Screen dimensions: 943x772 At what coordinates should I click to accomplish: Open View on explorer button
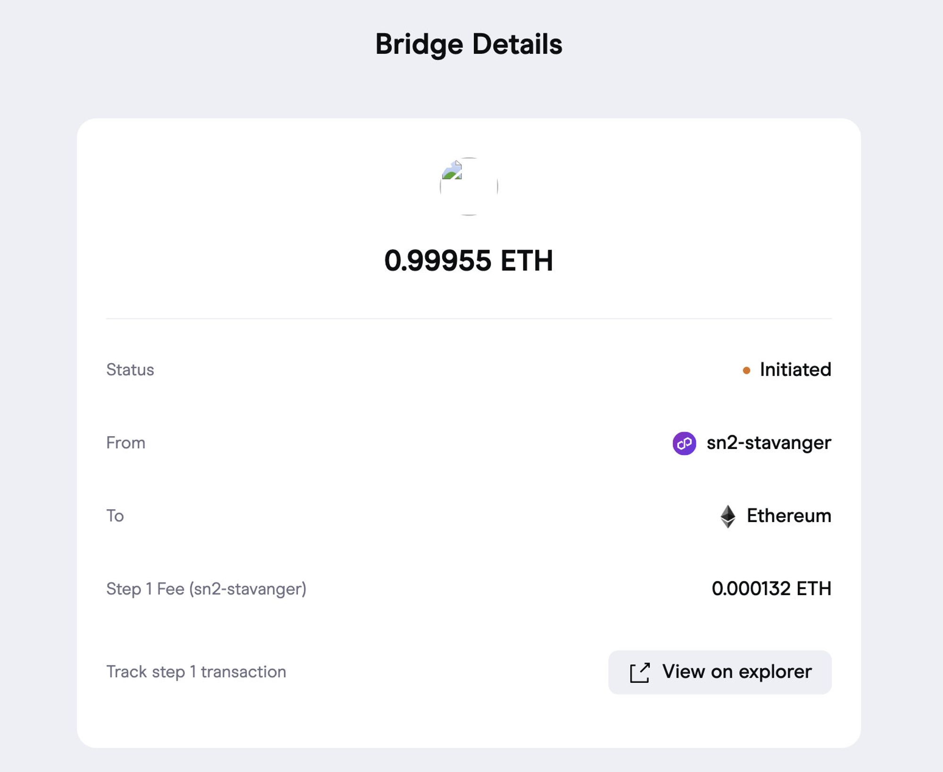pos(720,672)
